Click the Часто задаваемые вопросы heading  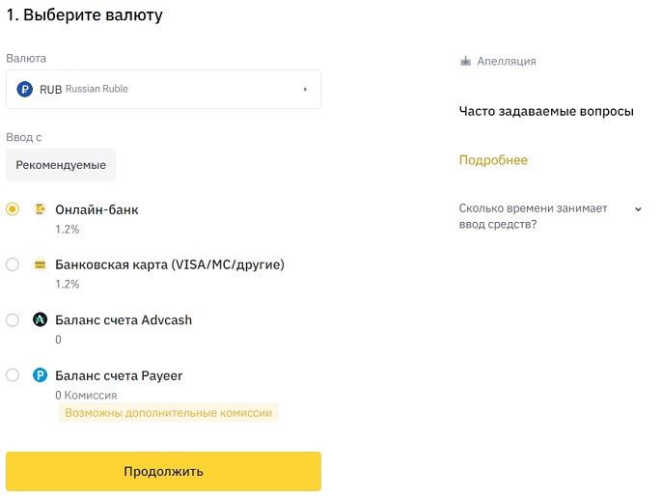point(546,112)
